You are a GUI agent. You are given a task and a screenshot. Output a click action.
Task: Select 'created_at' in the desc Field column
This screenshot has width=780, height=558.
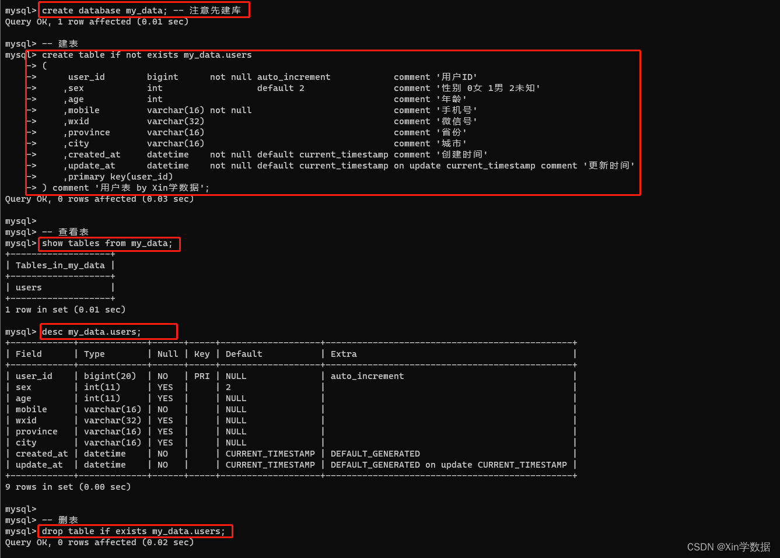[42, 454]
